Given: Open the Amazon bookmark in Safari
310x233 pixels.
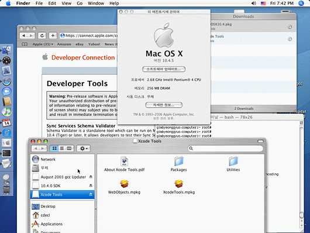Looking at the screenshot, I should pyautogui.click(x=64, y=44).
